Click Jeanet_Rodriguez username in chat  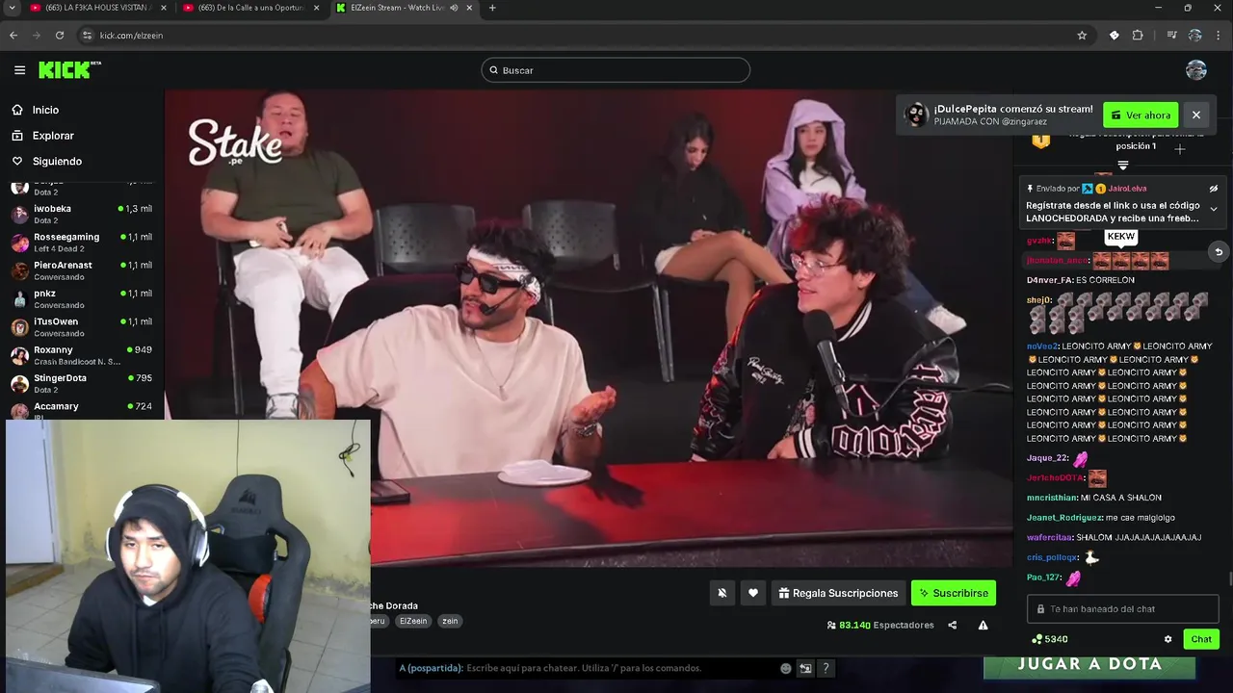pyautogui.click(x=1064, y=518)
